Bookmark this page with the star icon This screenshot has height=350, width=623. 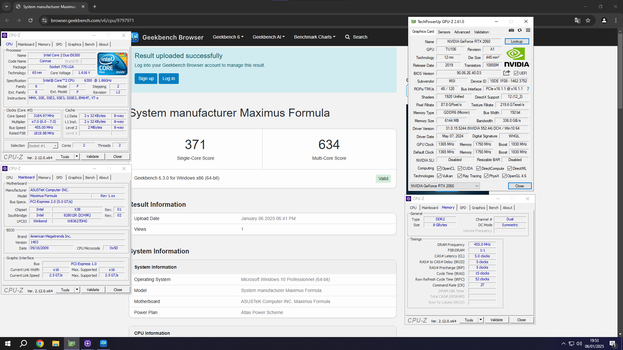tap(588, 20)
